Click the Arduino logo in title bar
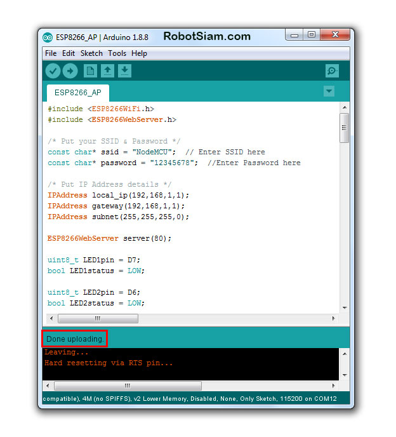The image size is (396, 437). (48, 37)
